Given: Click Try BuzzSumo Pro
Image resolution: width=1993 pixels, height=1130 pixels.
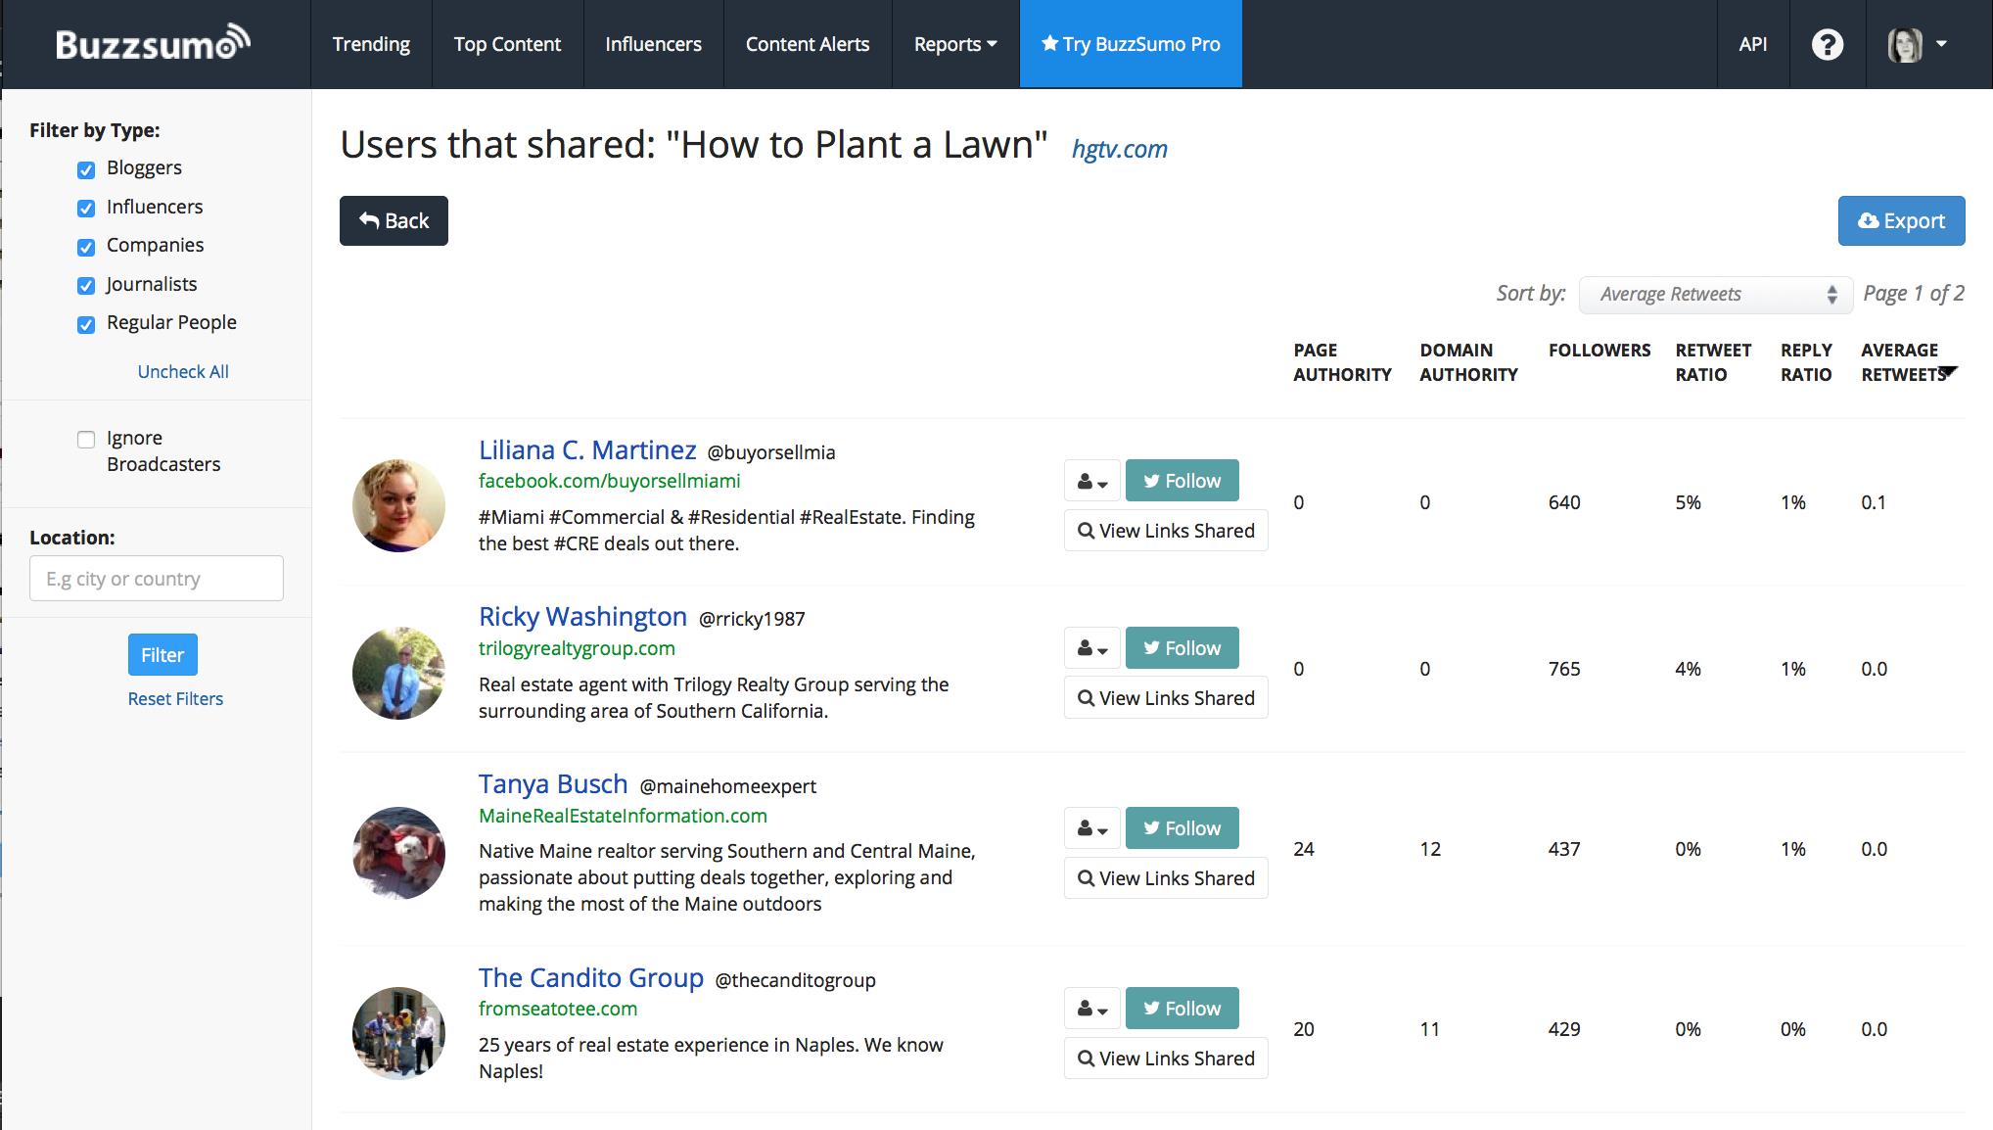Looking at the screenshot, I should click(1131, 44).
